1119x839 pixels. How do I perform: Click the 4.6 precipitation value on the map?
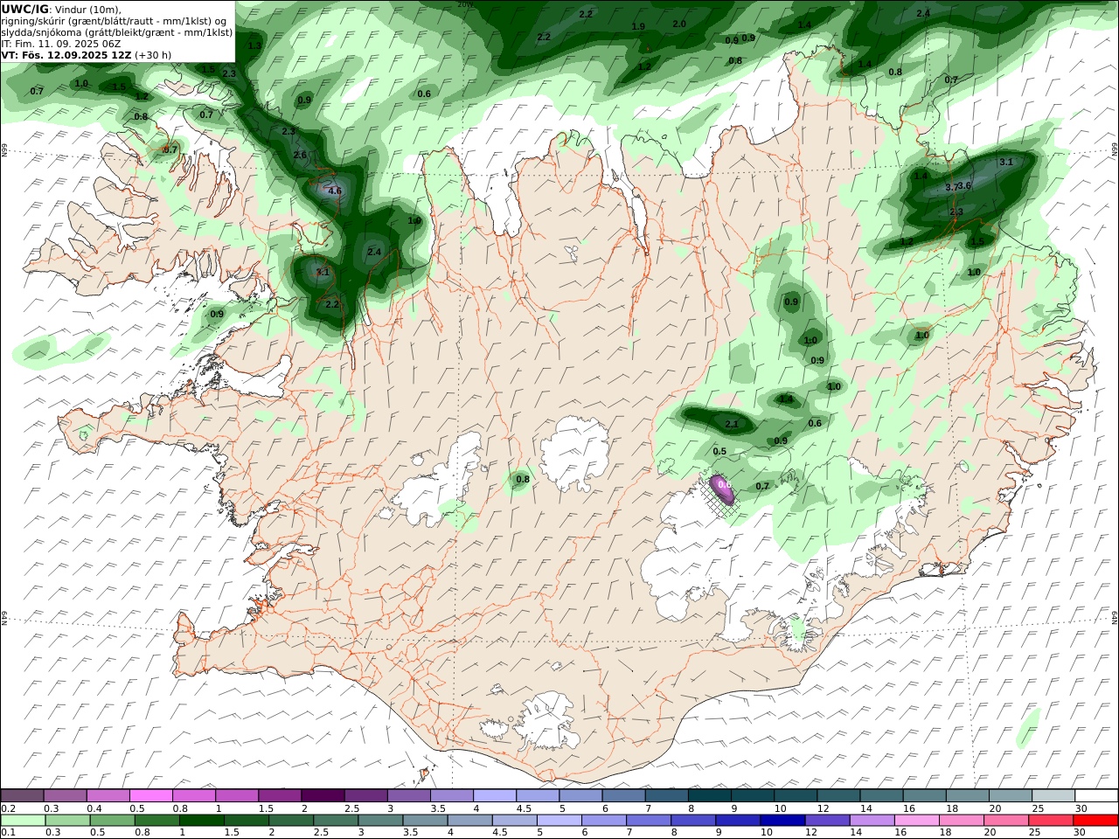pyautogui.click(x=334, y=191)
